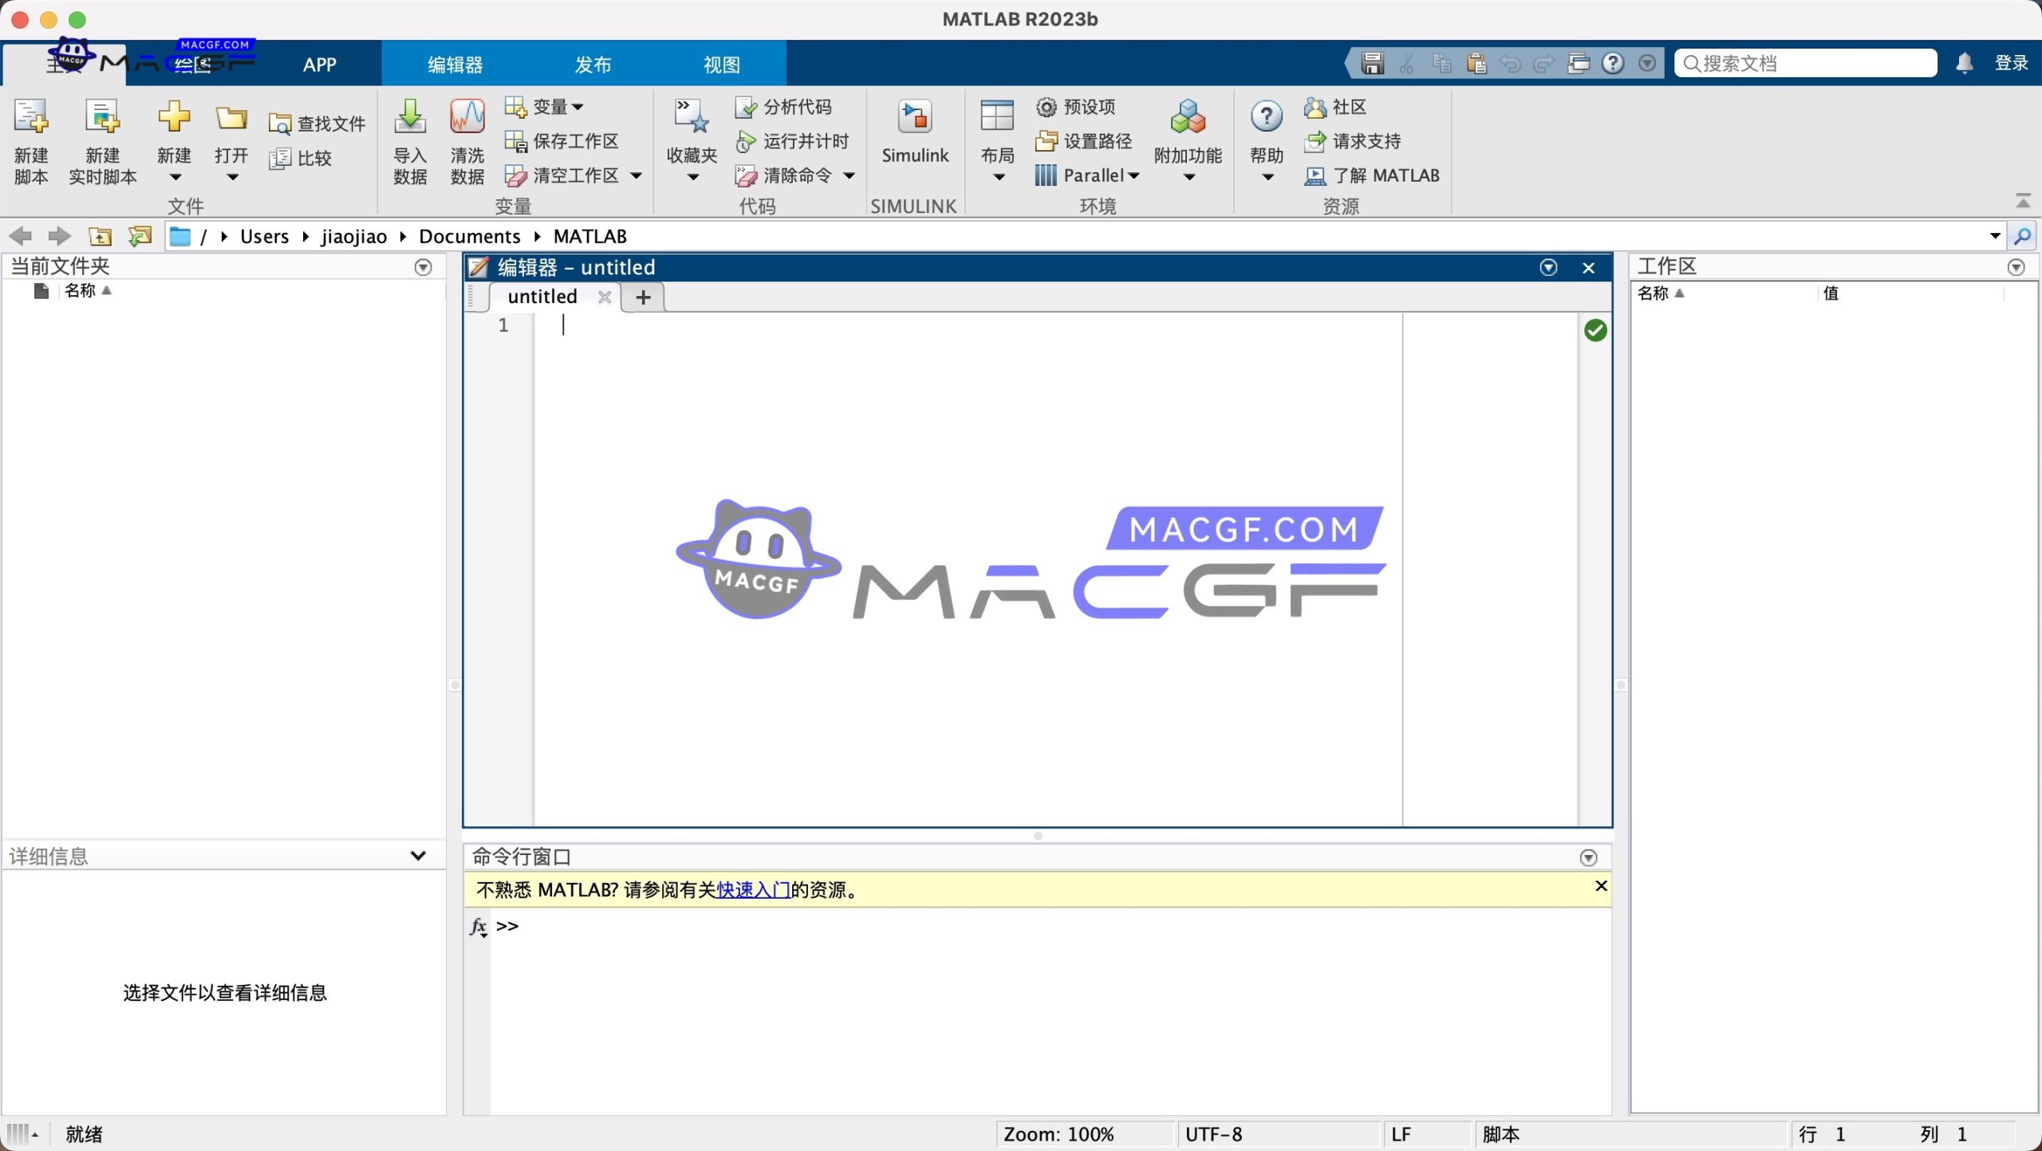This screenshot has width=2042, height=1151.
Task: Click 了解 MATLAB in resources
Action: (x=1386, y=175)
